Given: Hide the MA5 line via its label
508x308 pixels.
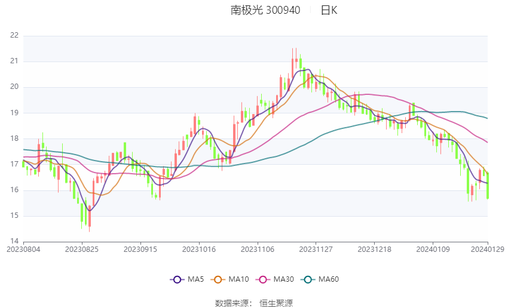Looking at the screenshot, I should 195,279.
